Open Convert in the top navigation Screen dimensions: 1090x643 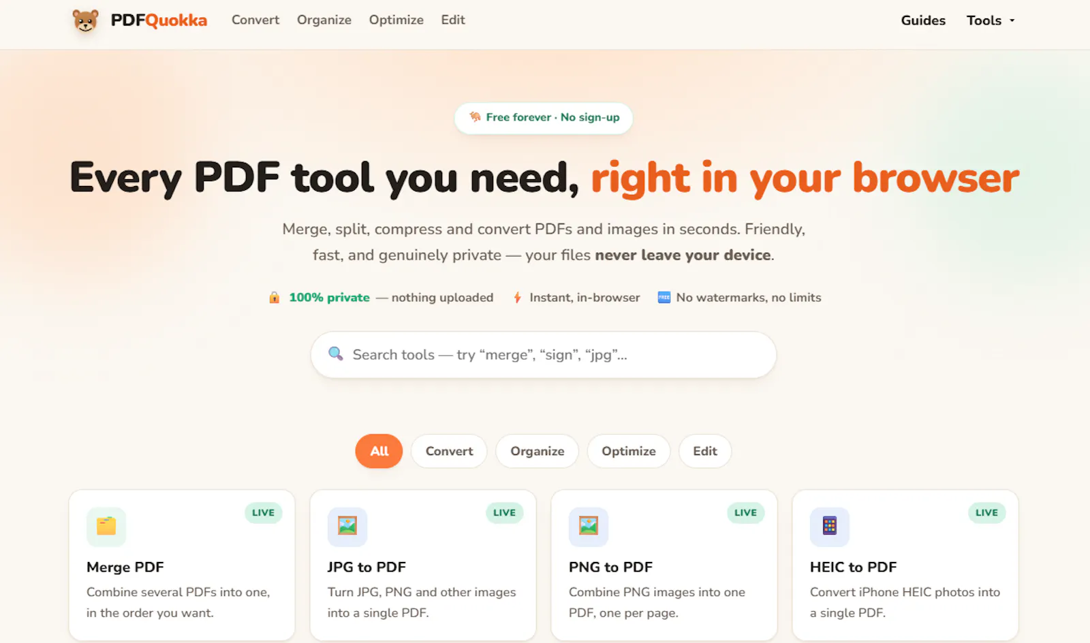[x=255, y=20]
